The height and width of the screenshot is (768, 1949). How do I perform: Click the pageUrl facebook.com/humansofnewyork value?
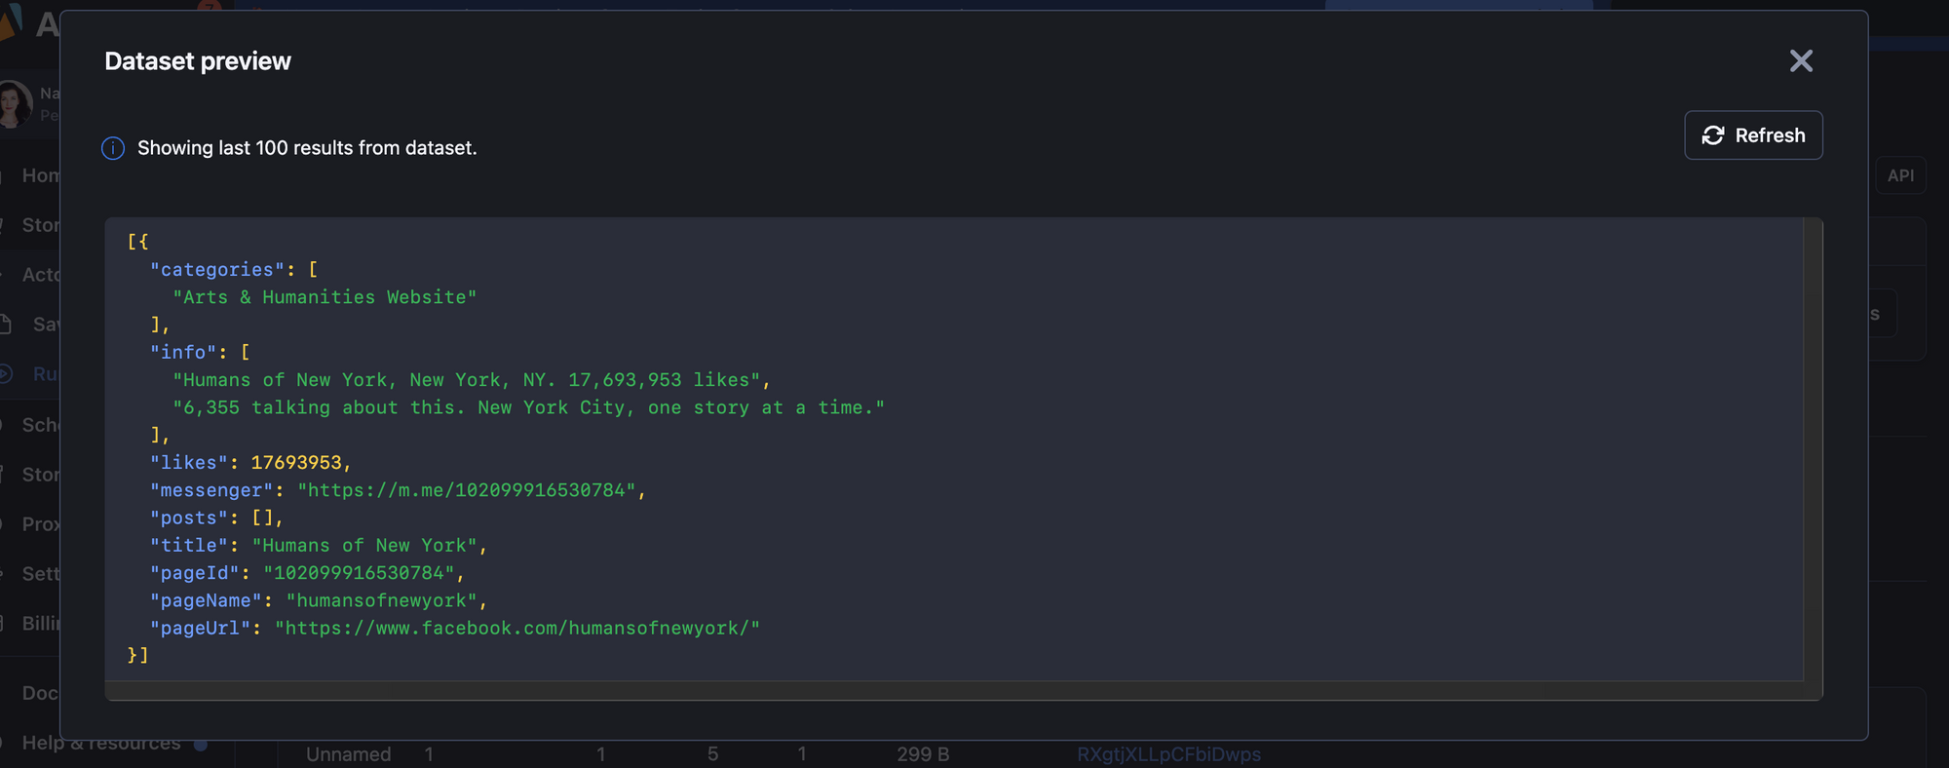(516, 629)
